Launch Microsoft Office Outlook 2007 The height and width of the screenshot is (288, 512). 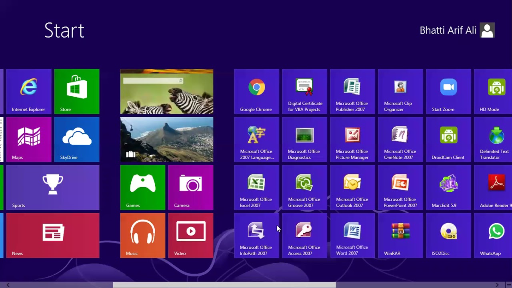pos(353,188)
